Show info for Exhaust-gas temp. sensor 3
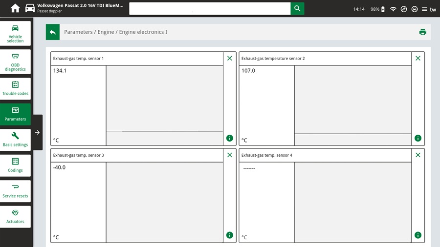 [x=230, y=235]
